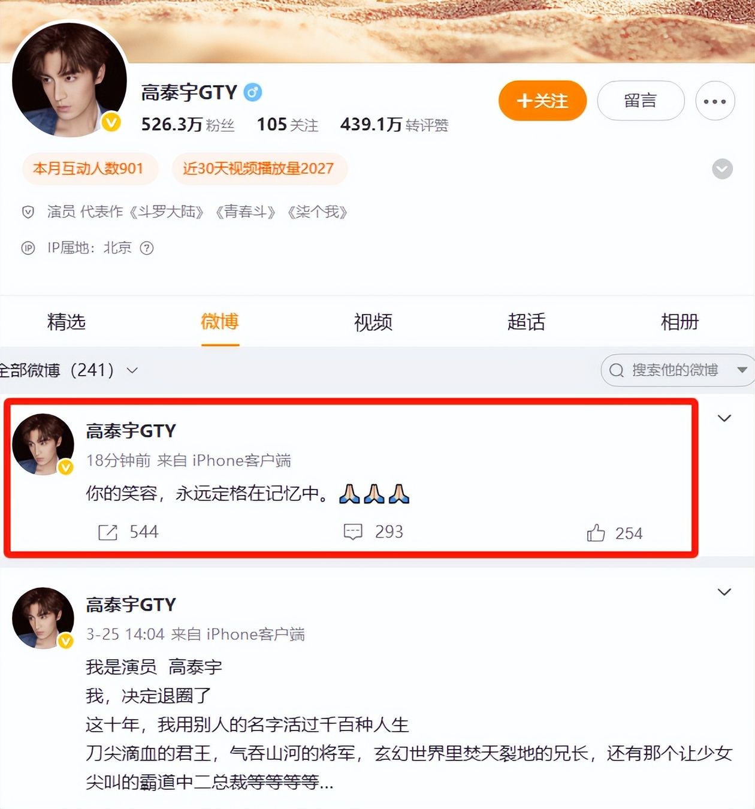
Task: Click the 留言 message button
Action: [x=641, y=101]
